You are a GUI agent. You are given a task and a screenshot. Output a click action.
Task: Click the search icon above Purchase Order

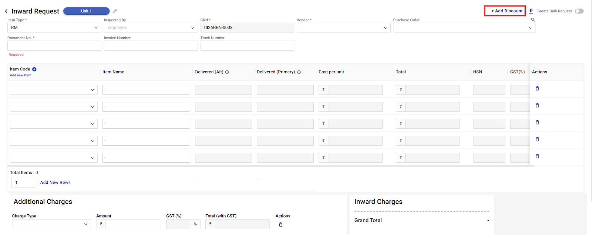533,20
